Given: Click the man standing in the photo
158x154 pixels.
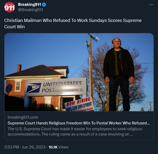Looking at the screenshot, I should click(x=119, y=74).
